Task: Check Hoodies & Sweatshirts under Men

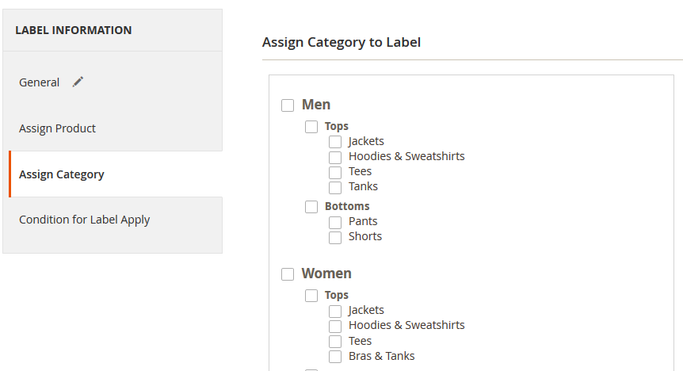Action: pos(335,157)
